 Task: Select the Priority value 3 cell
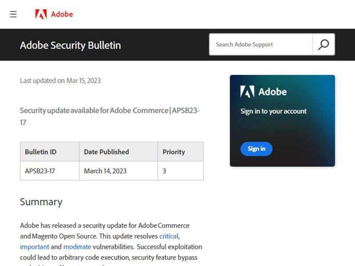pyautogui.click(x=180, y=171)
